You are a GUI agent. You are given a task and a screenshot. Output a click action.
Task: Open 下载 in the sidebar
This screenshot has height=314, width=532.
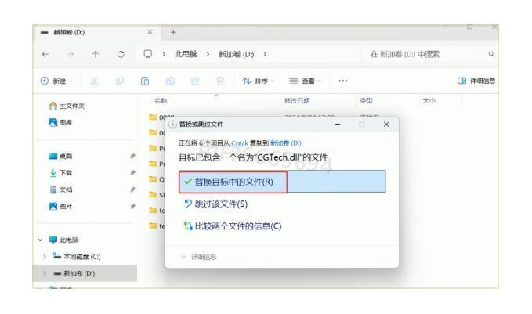click(60, 172)
